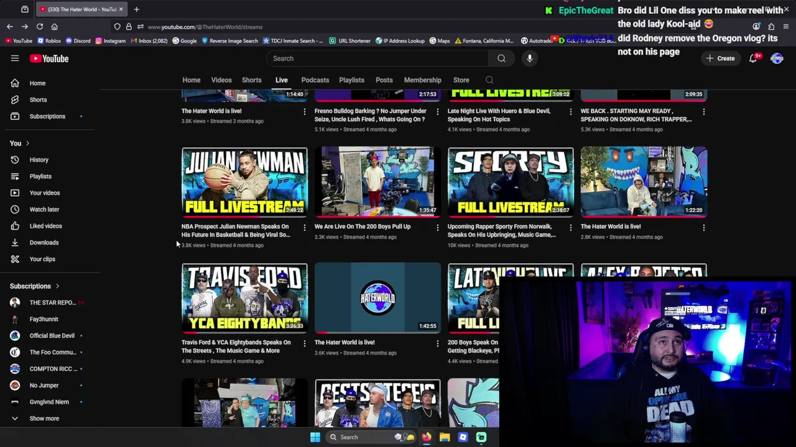Open 200 Boys Pull Up stream thumbnail

[x=377, y=182]
